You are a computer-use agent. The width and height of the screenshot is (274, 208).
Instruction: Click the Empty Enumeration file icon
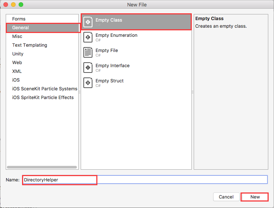click(x=88, y=37)
